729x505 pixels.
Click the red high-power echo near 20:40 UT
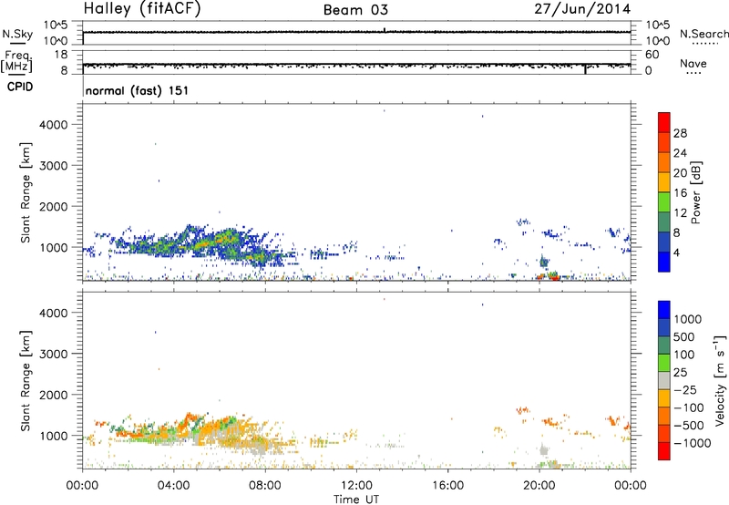pos(554,277)
